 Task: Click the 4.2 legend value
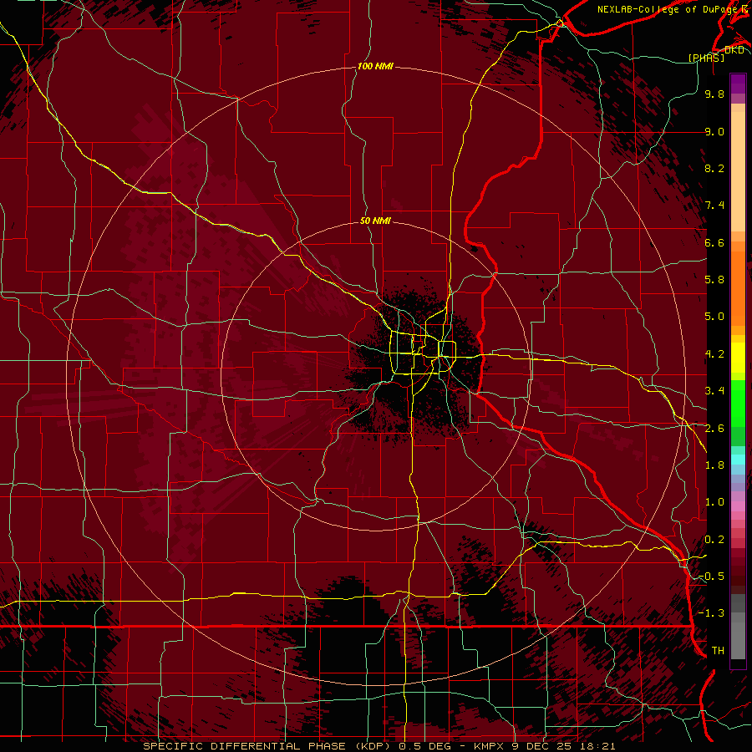(714, 354)
